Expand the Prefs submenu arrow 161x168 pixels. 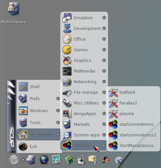click(58, 98)
